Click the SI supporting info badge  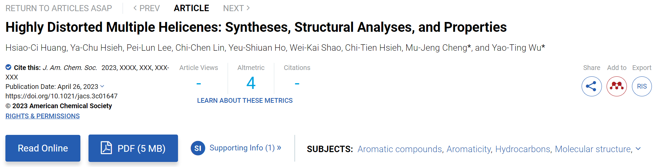click(x=198, y=148)
